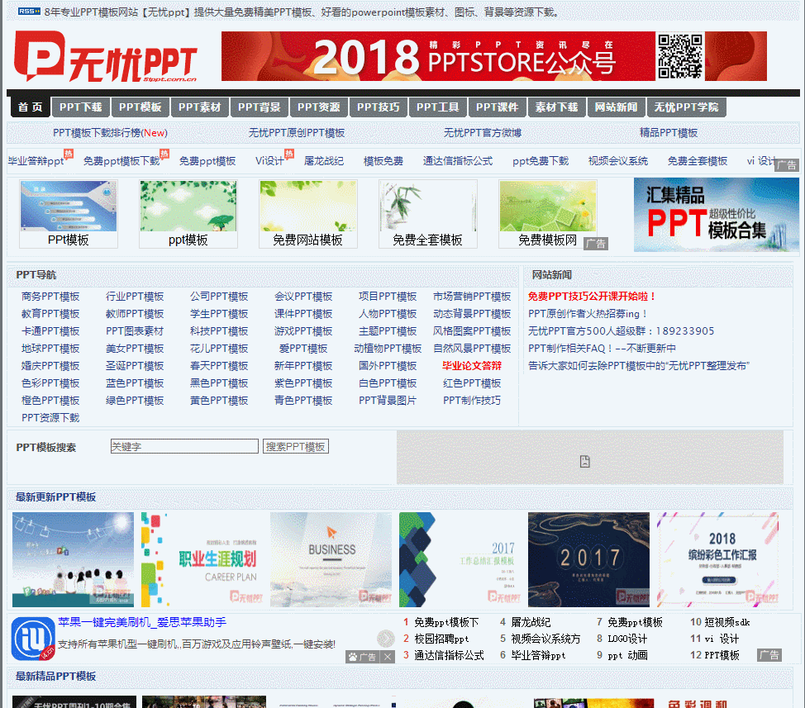Viewport: 805px width, 708px height.
Task: Open the 2018 缤纷彩色工作汇报 thumbnail
Action: [717, 559]
